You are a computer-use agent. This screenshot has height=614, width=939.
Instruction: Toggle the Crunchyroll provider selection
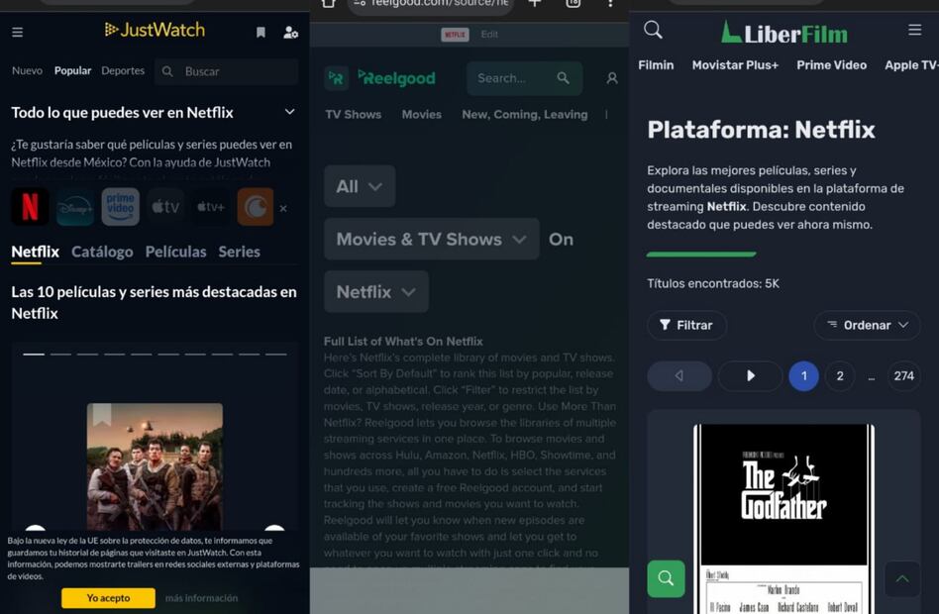point(256,206)
